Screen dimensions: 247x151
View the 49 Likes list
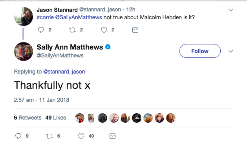[x=56, y=118]
